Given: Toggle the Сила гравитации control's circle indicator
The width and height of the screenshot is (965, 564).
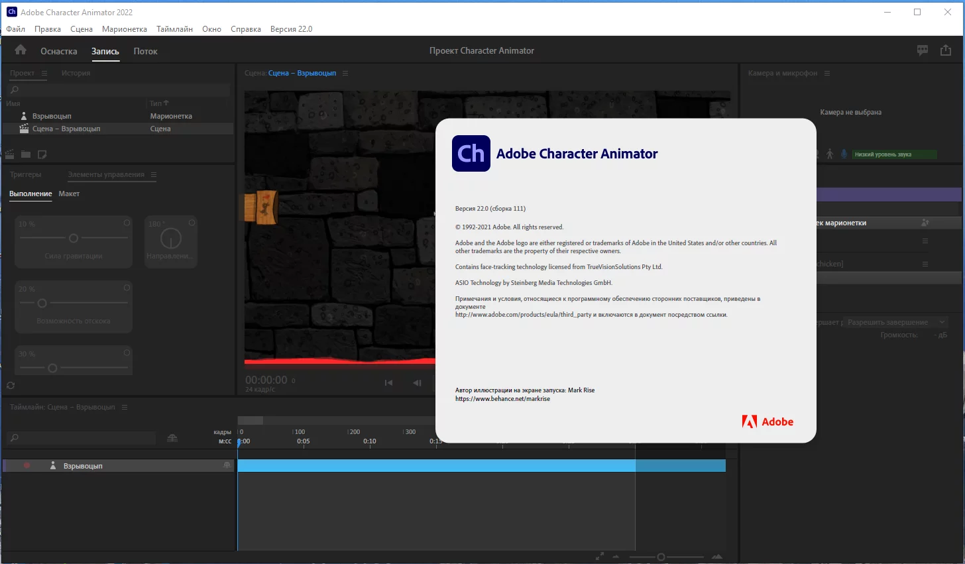Looking at the screenshot, I should click(127, 223).
